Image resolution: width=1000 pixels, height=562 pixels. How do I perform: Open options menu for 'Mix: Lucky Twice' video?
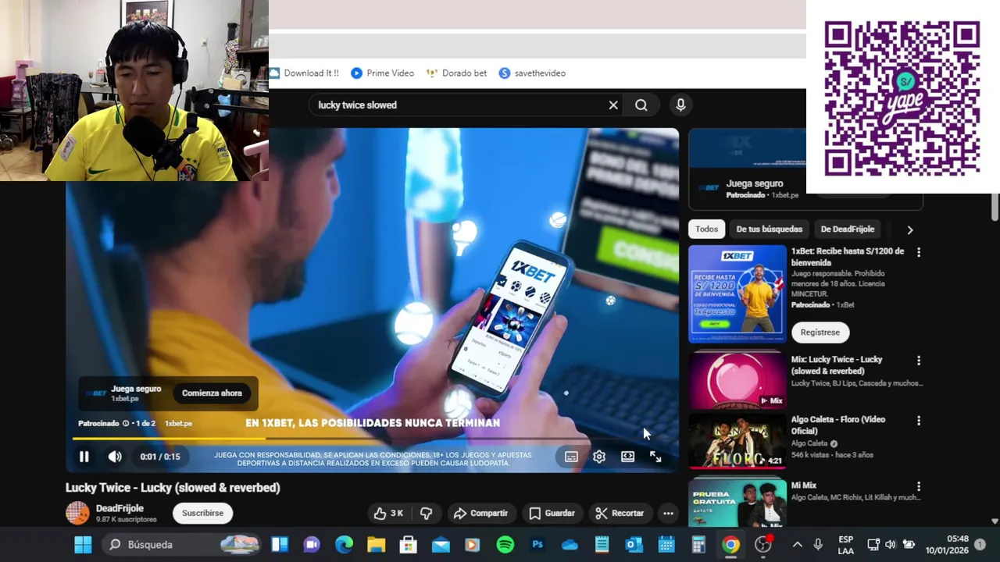pos(919,361)
